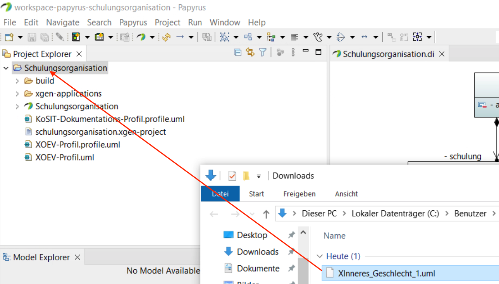Click the Save All toolbar icon
The image size is (499, 284).
(45, 37)
